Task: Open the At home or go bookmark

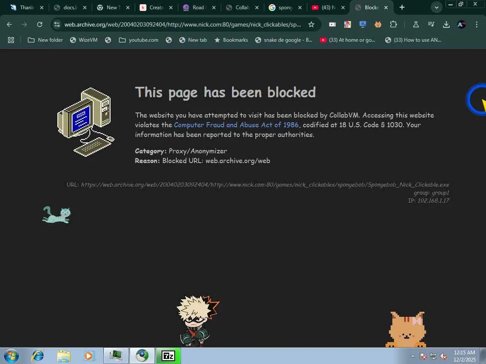Action: pyautogui.click(x=348, y=40)
